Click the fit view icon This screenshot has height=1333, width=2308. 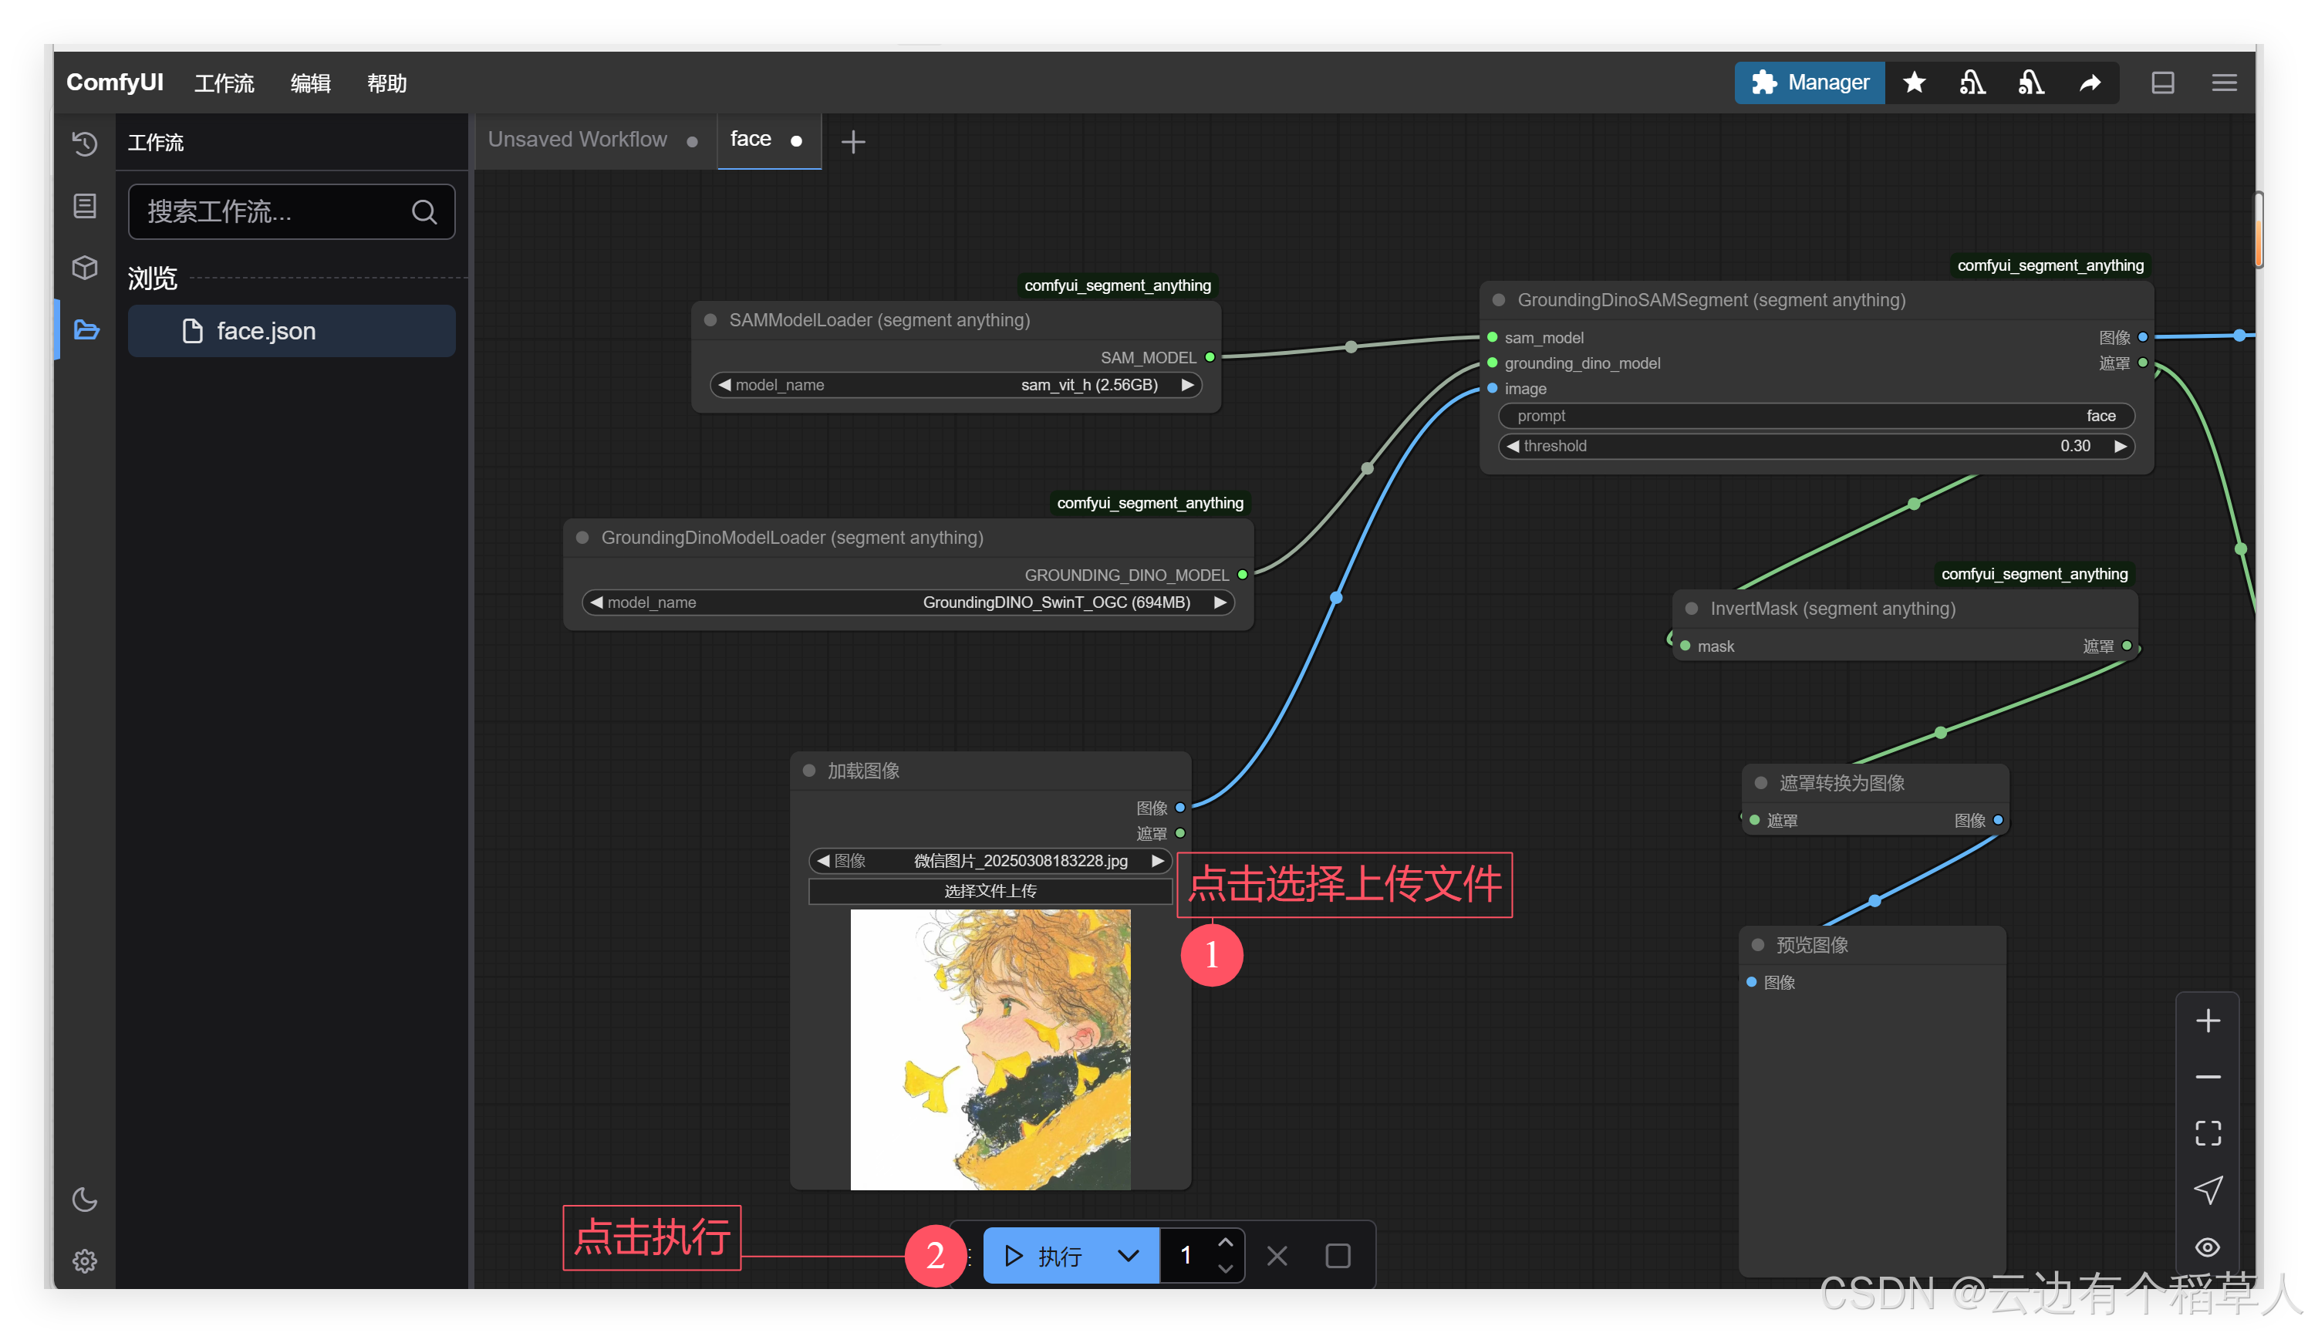(2207, 1133)
